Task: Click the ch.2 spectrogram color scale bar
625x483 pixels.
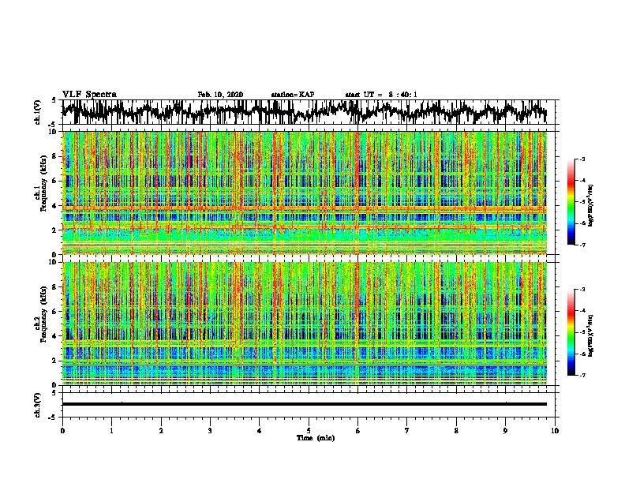Action: (571, 332)
